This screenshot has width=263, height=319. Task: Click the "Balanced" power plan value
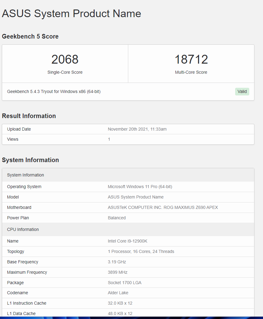117,218
